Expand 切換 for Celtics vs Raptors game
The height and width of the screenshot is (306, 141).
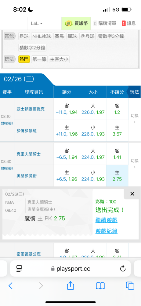(134, 119)
